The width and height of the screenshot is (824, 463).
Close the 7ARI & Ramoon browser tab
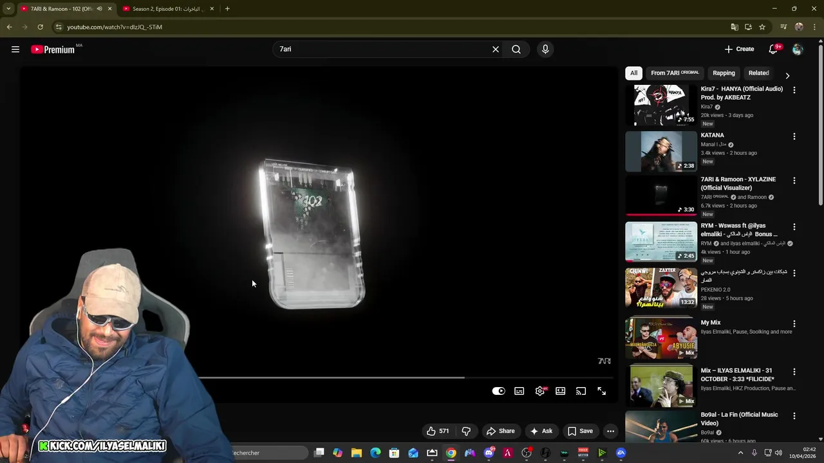[x=109, y=9]
